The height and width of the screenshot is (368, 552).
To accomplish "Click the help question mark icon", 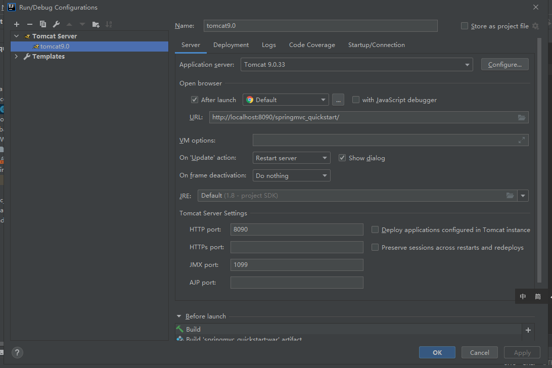I will tap(17, 352).
